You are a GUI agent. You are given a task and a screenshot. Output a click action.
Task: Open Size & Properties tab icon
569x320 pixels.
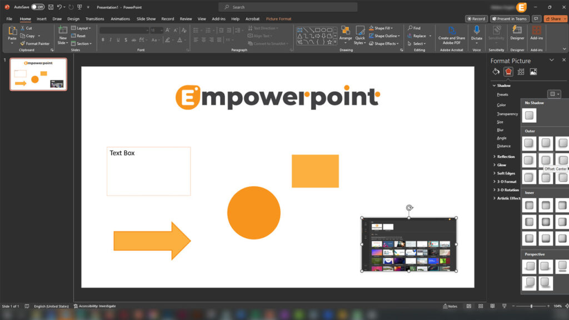pos(521,72)
